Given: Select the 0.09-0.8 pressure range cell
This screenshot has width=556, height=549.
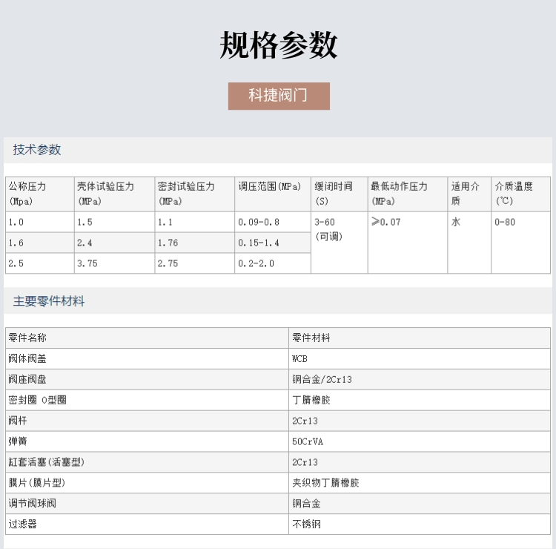Looking at the screenshot, I should [x=272, y=222].
